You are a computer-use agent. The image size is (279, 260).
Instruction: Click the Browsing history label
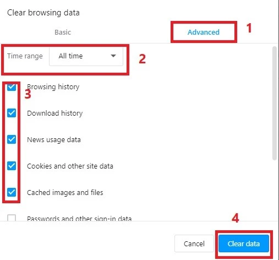[x=53, y=87]
